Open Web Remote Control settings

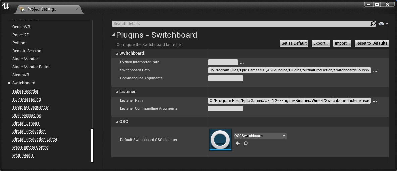[31, 147]
